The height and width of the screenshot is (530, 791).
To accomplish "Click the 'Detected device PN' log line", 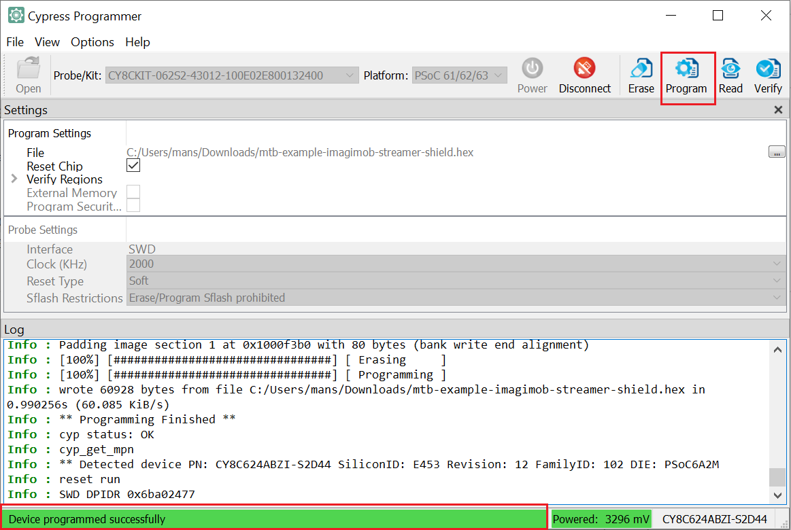I will click(x=363, y=464).
